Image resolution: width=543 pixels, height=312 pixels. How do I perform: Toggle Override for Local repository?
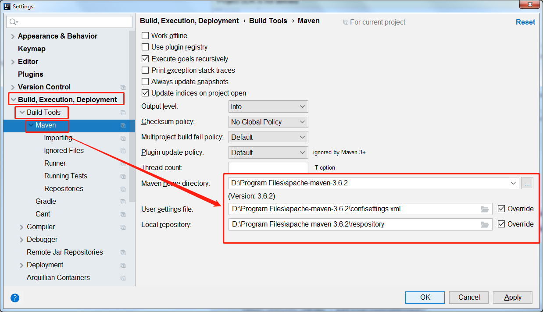click(x=501, y=224)
